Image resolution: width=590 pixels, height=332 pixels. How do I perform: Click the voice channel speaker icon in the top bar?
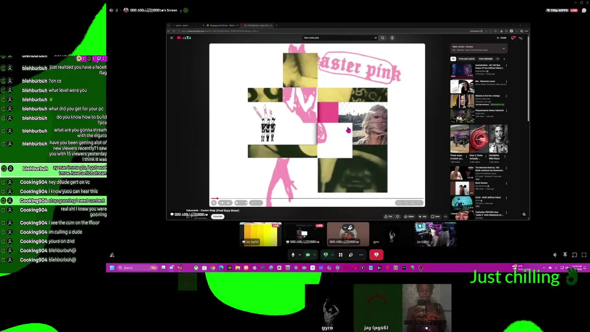(111, 10)
